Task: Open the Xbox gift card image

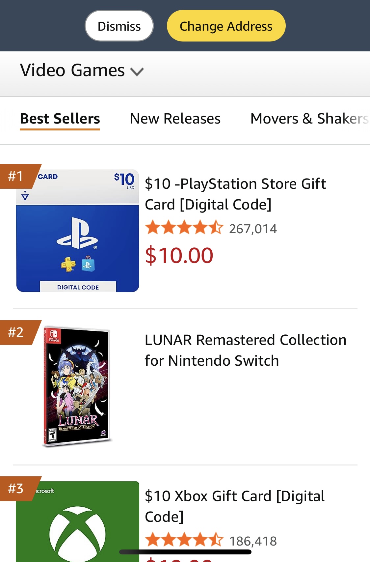Action: point(78,522)
